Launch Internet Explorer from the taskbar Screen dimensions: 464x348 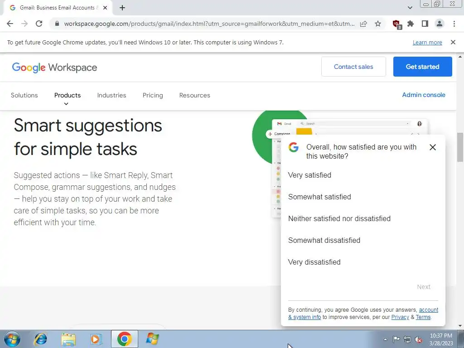(40, 339)
